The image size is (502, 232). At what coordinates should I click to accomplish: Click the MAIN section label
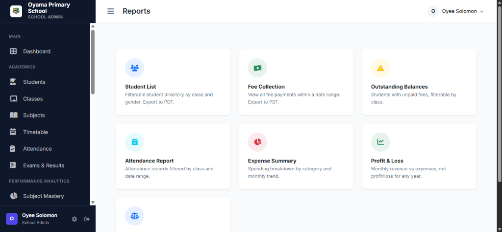(15, 36)
